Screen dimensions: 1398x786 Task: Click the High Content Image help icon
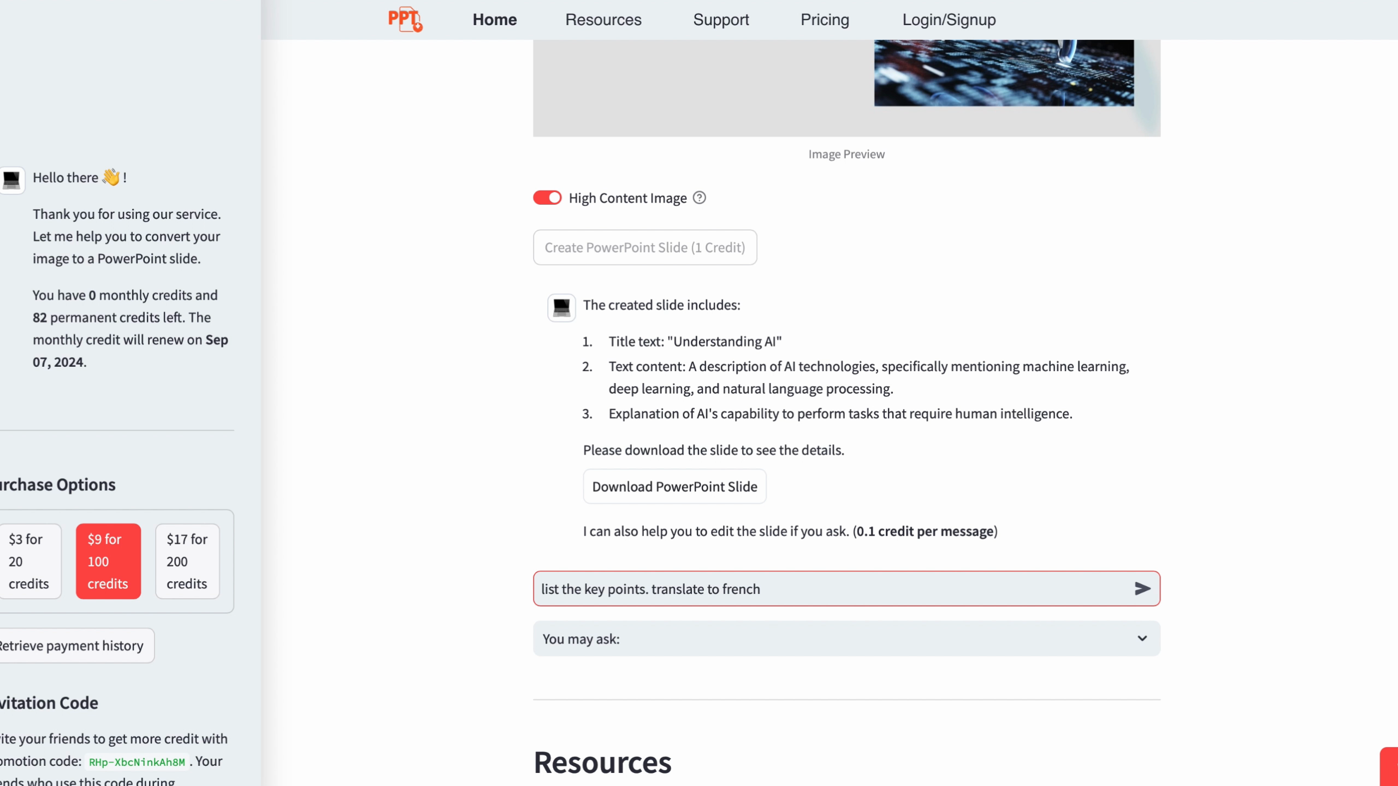click(x=699, y=198)
